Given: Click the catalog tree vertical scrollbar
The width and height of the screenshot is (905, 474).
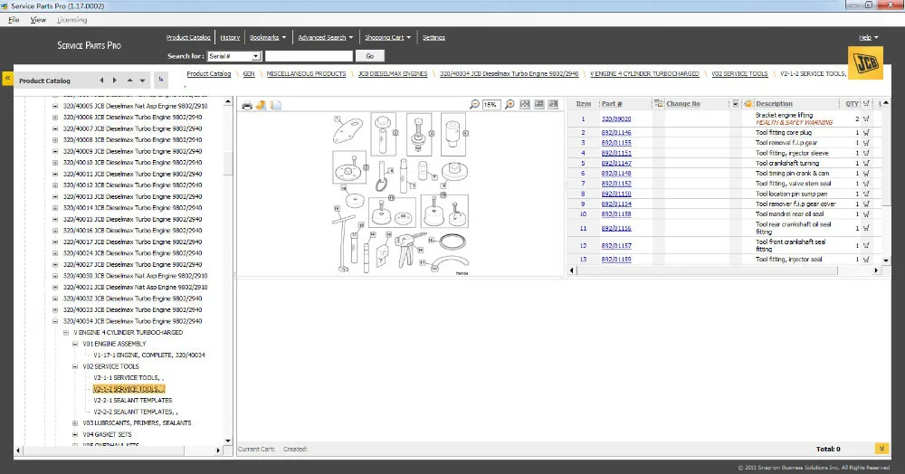Looking at the screenshot, I should tap(228, 271).
